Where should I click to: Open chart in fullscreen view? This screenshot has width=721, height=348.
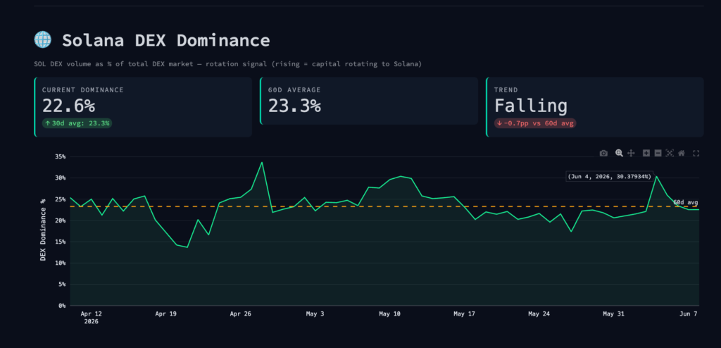[x=696, y=154]
